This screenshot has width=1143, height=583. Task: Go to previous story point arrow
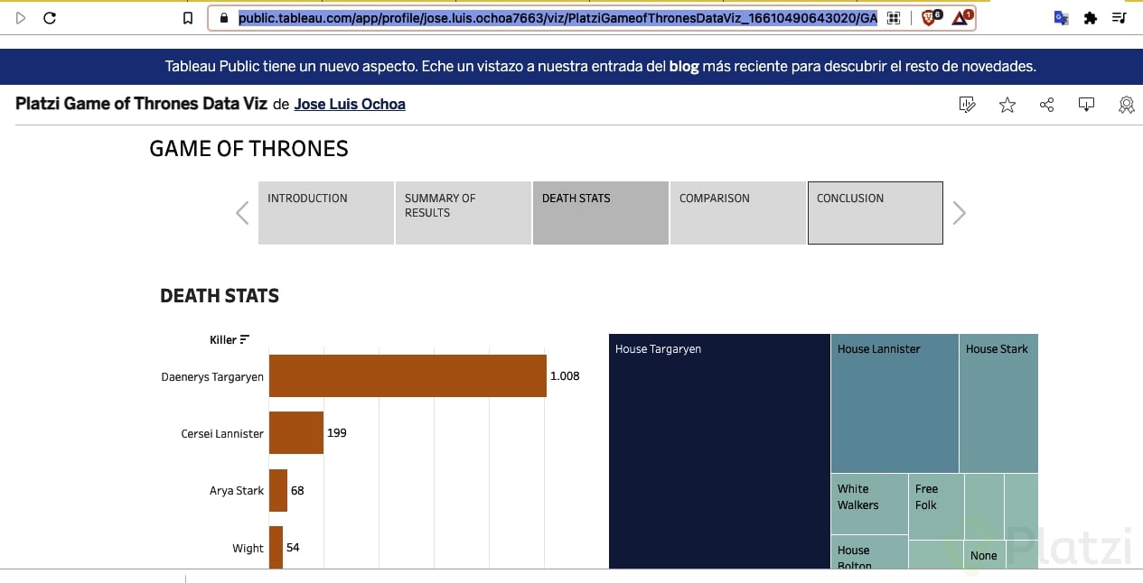pos(242,213)
